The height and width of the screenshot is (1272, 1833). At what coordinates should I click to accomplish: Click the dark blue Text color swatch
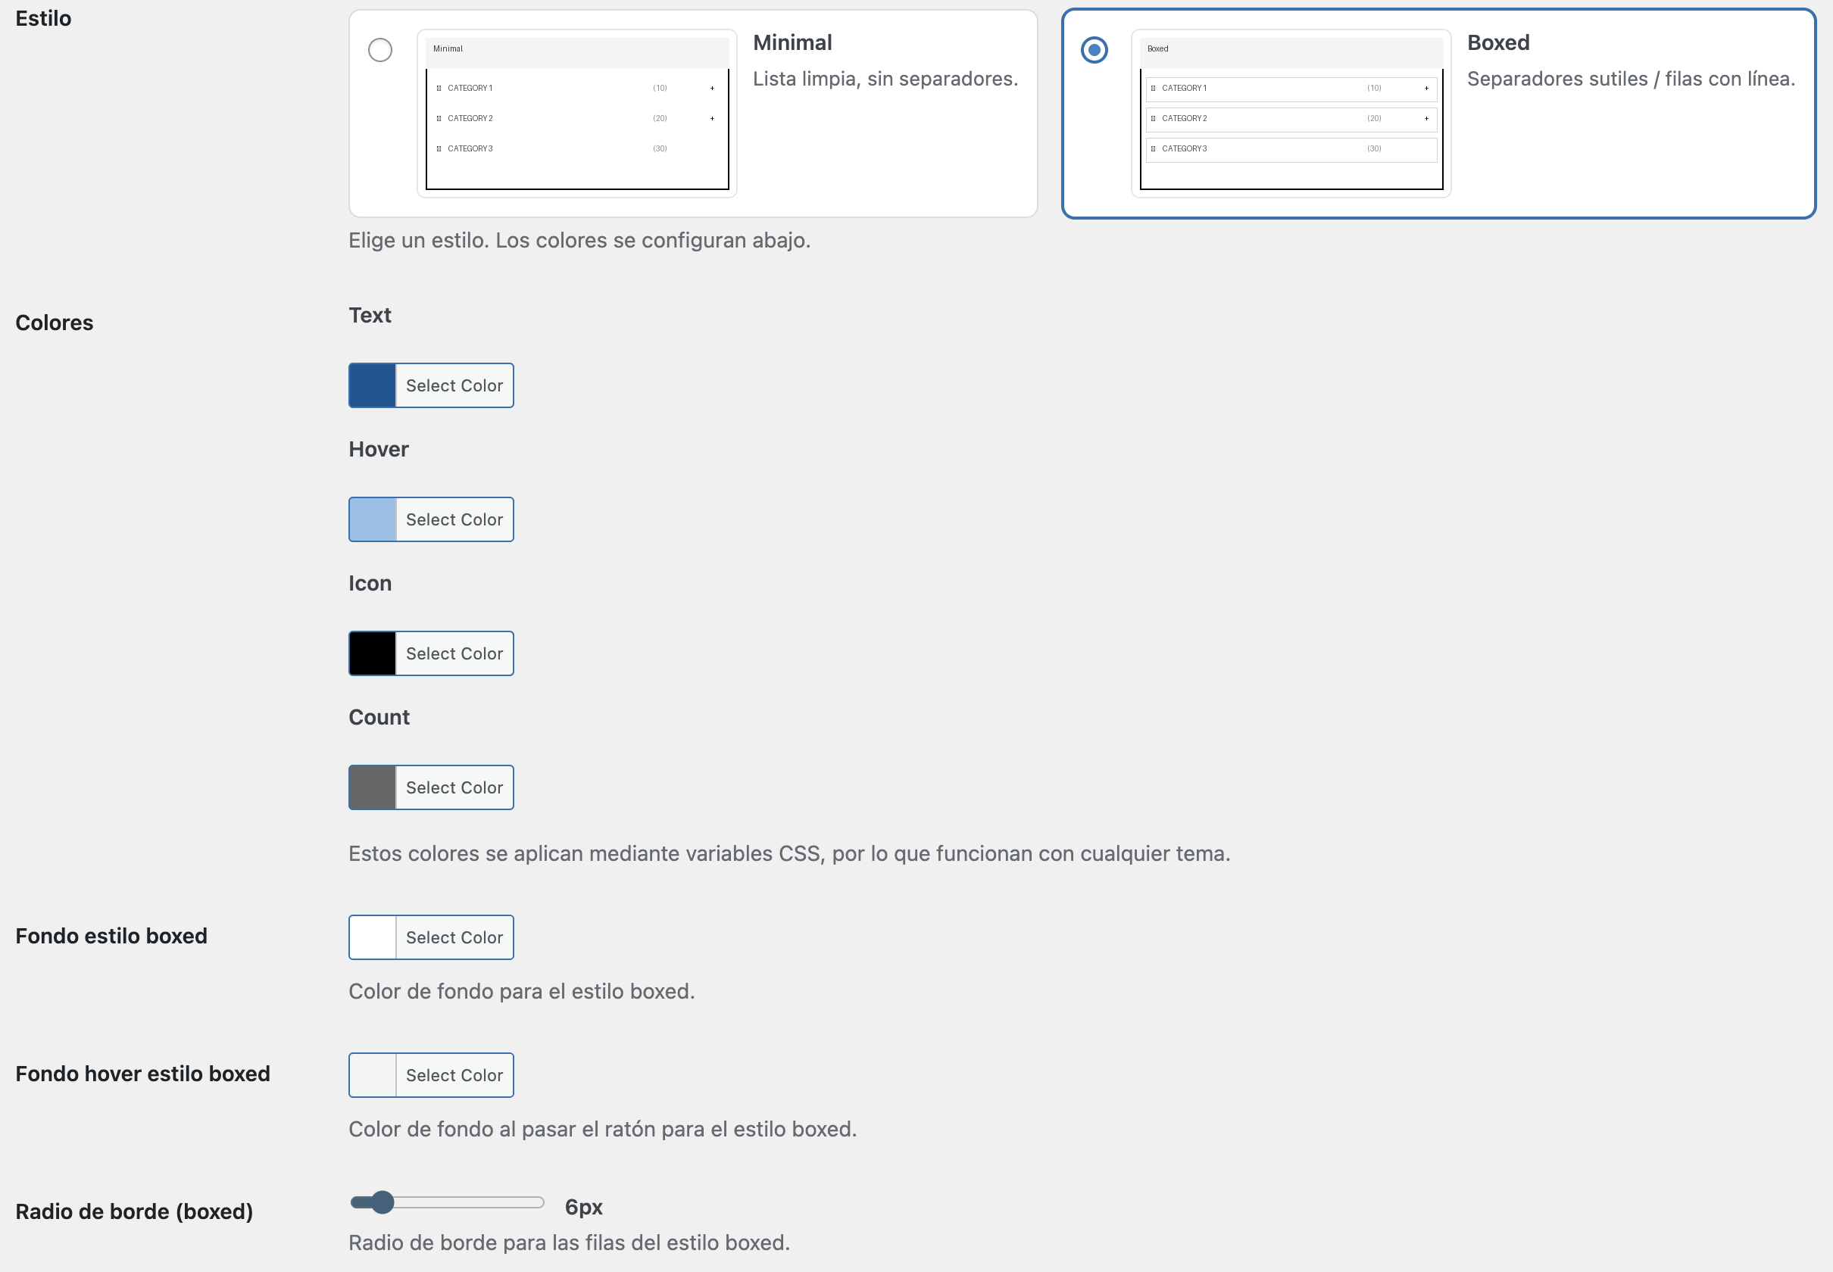coord(373,385)
